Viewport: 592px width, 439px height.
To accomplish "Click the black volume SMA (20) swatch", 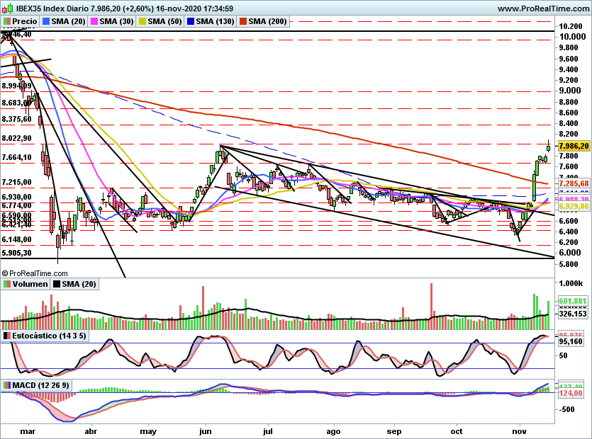I will click(x=57, y=284).
